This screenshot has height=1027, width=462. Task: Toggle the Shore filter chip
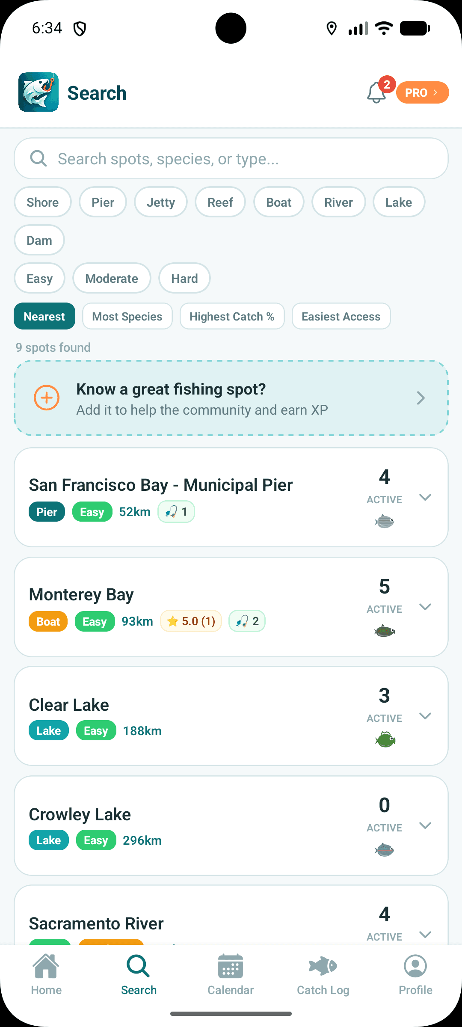(x=42, y=202)
